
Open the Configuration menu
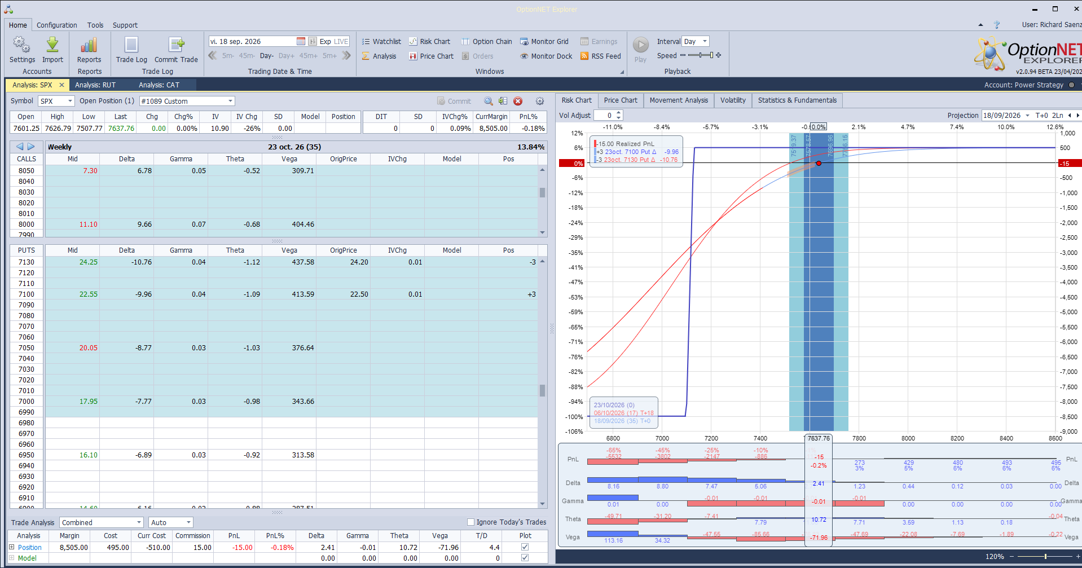(x=56, y=25)
